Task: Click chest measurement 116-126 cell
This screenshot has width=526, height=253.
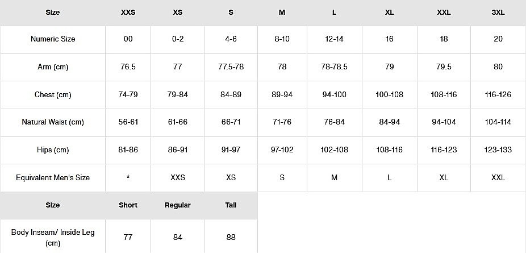Action: pyautogui.click(x=498, y=94)
